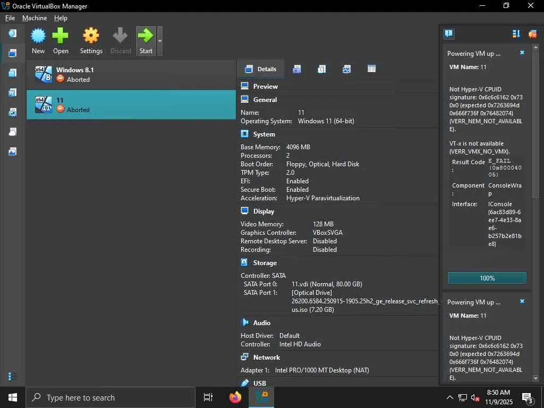Image resolution: width=544 pixels, height=408 pixels.
Task: Click the TPM Type value 2.0
Action: click(290, 173)
